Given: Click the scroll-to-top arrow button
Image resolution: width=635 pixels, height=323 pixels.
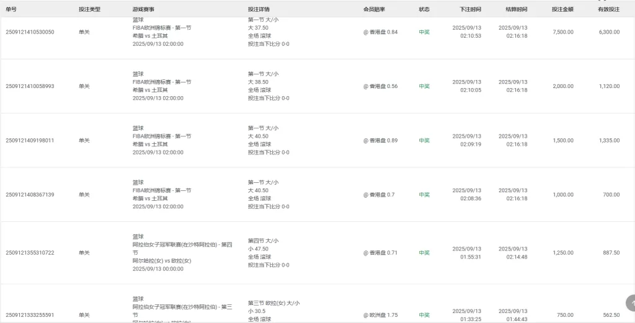Looking at the screenshot, I should point(630,303).
